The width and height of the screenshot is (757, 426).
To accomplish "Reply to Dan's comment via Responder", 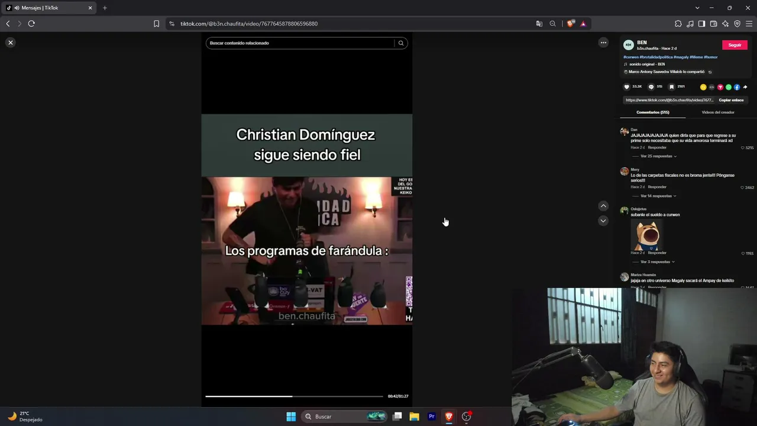I will click(x=657, y=147).
